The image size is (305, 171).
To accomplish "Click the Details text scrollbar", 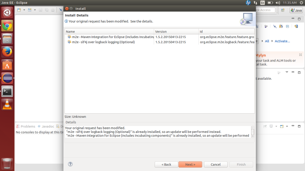I will [x=253, y=132].
